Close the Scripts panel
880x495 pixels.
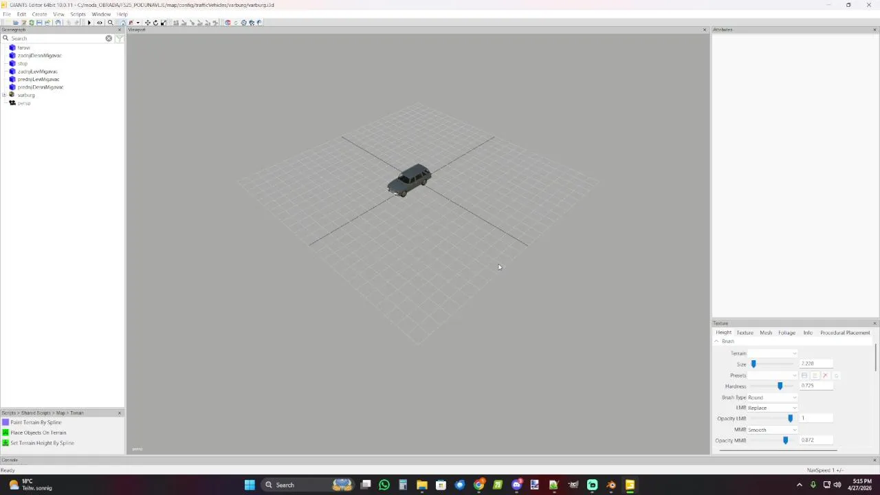(120, 413)
